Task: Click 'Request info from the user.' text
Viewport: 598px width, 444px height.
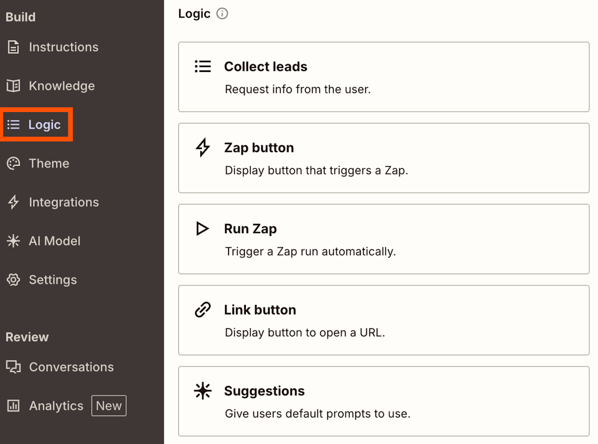Action: (x=298, y=89)
